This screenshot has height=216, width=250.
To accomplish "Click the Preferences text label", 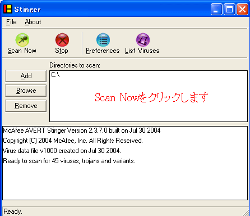I will 103,51.
